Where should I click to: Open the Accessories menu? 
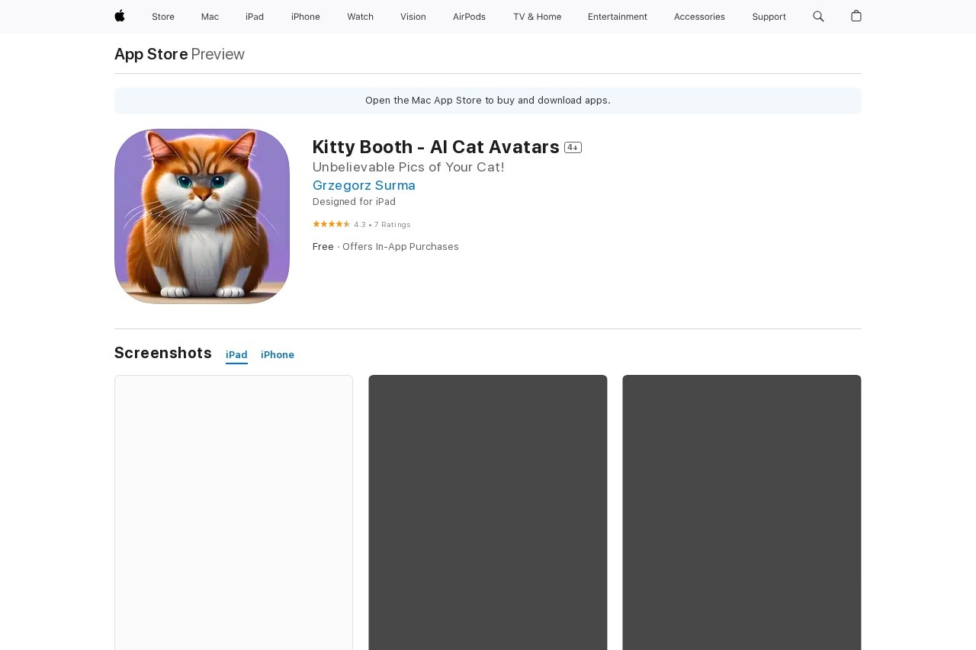tap(699, 17)
